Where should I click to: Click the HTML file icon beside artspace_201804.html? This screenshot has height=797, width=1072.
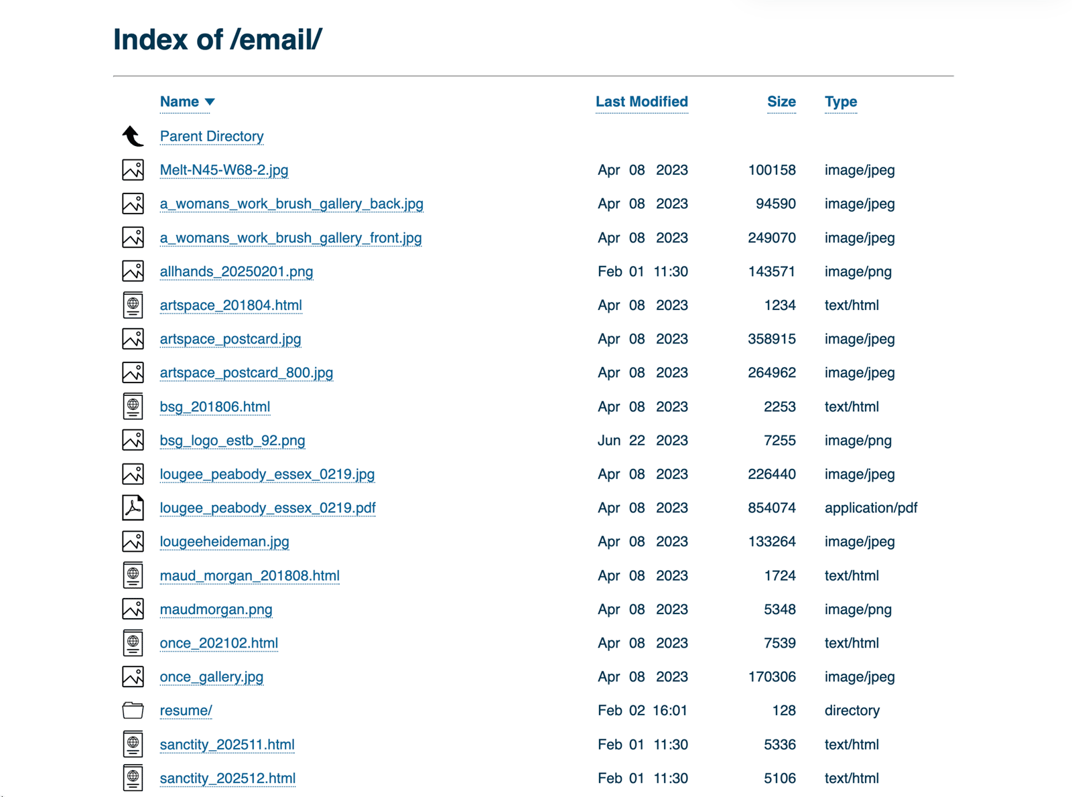133,305
